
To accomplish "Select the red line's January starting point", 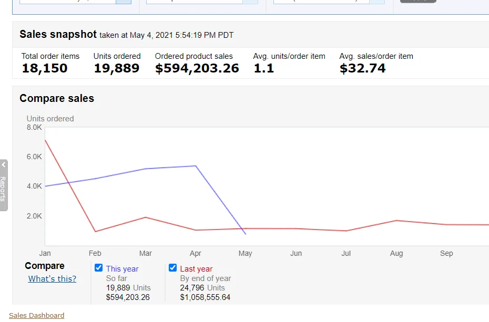I will (45, 140).
